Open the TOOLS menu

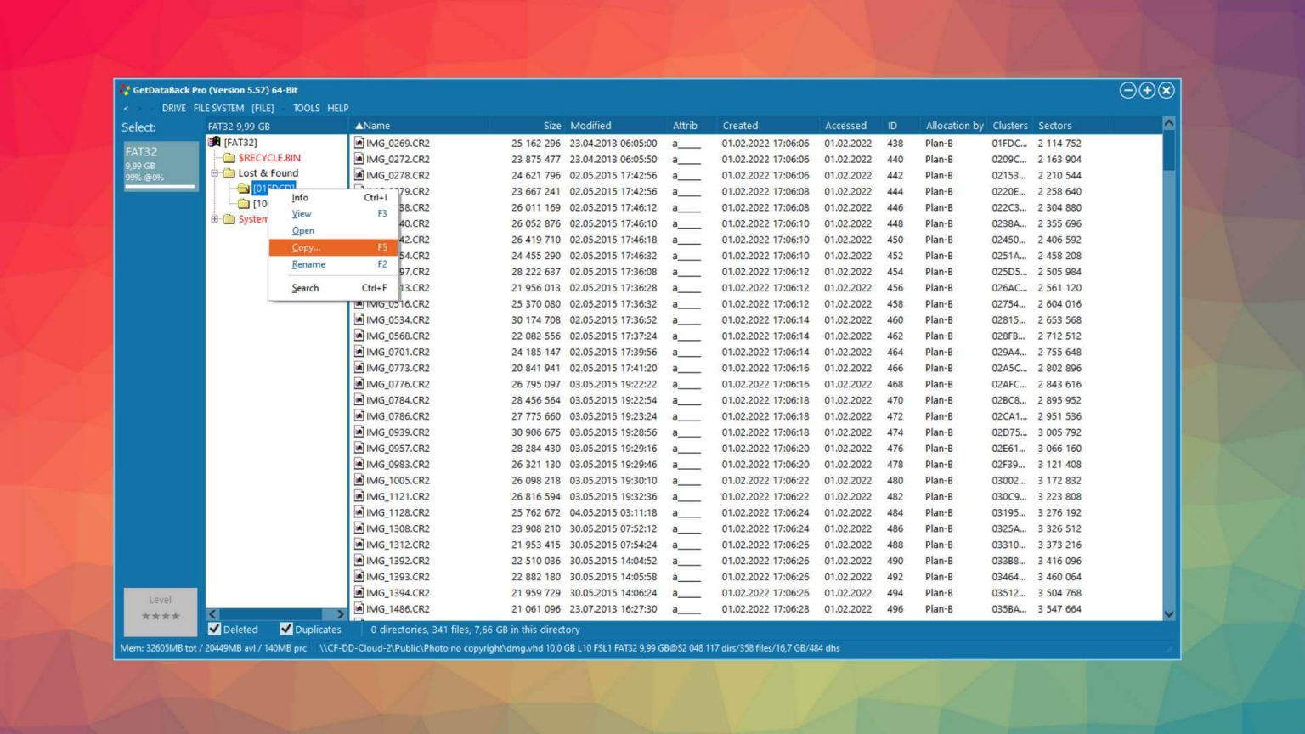306,108
